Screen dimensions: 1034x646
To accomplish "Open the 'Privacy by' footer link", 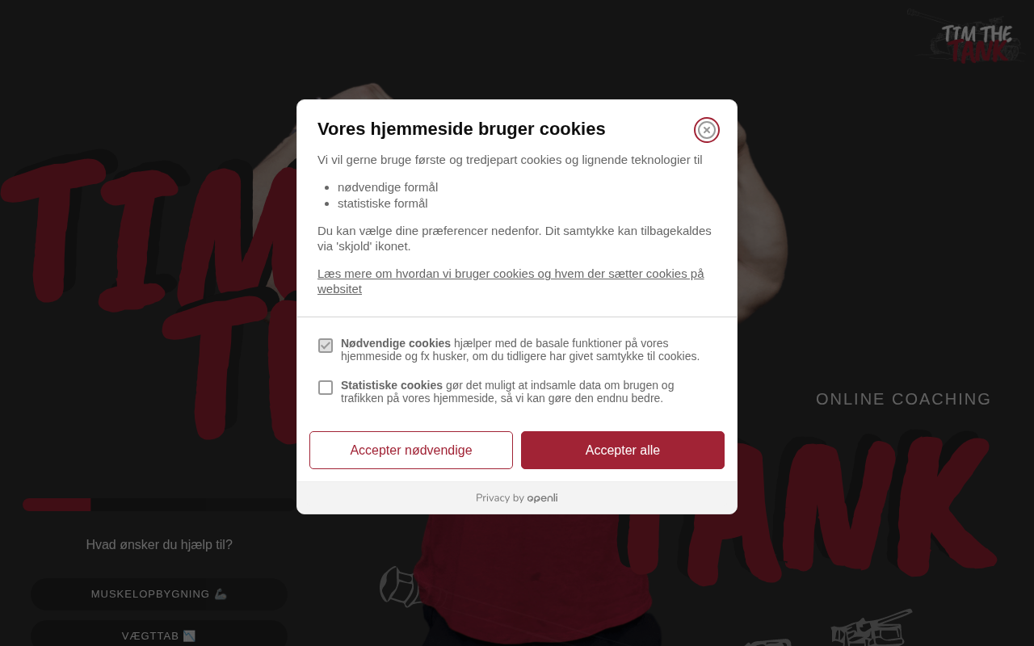I will click(517, 498).
